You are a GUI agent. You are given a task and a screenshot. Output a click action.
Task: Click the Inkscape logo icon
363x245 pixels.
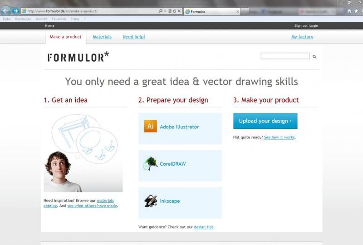pos(151,201)
